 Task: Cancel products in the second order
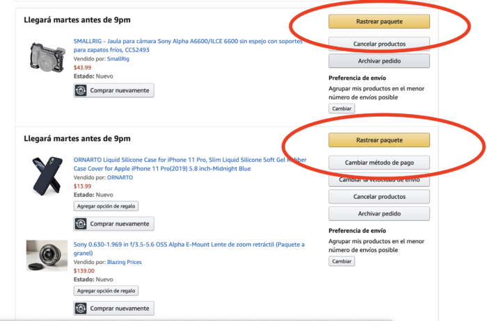(379, 197)
